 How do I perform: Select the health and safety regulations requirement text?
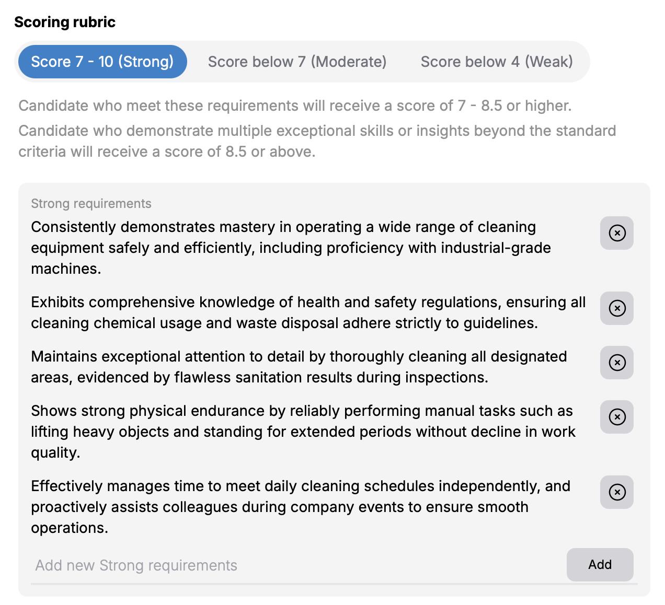coord(308,312)
